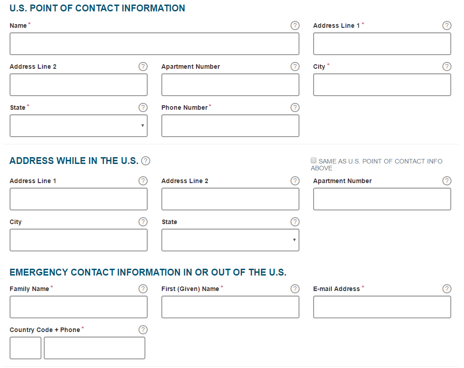Click help icon next to Family Name
Screen dimensions: 464x368
click(143, 289)
